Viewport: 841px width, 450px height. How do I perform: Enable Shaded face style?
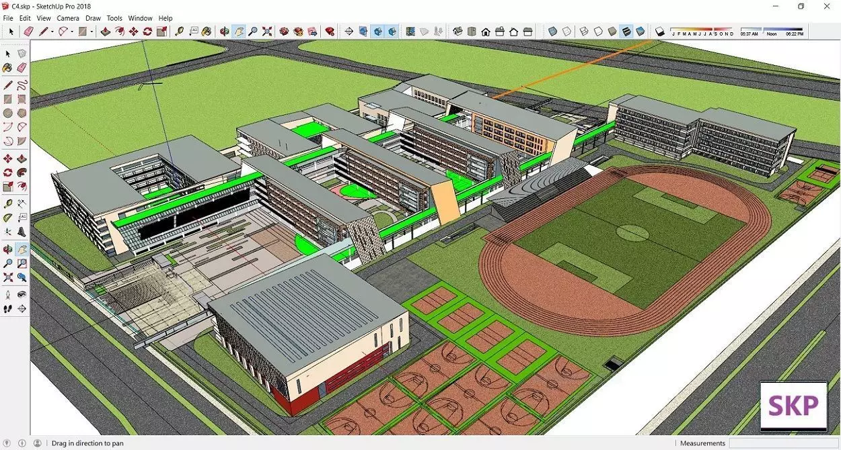tap(612, 31)
